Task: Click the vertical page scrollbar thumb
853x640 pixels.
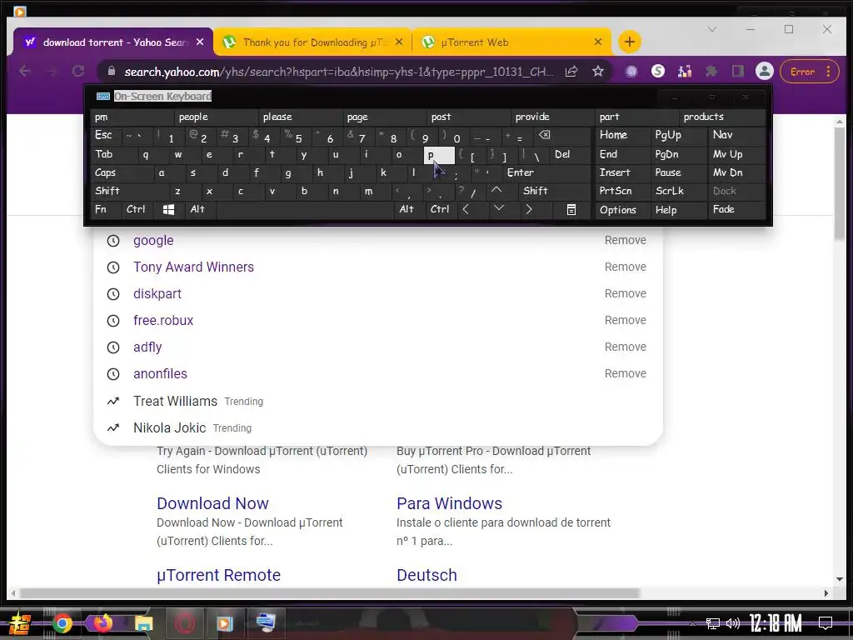Action: [840, 182]
